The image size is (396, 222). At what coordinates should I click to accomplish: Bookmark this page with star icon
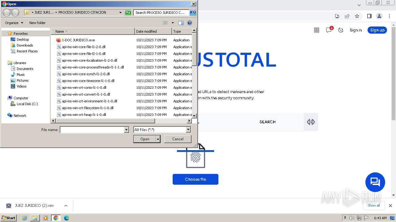357,16
